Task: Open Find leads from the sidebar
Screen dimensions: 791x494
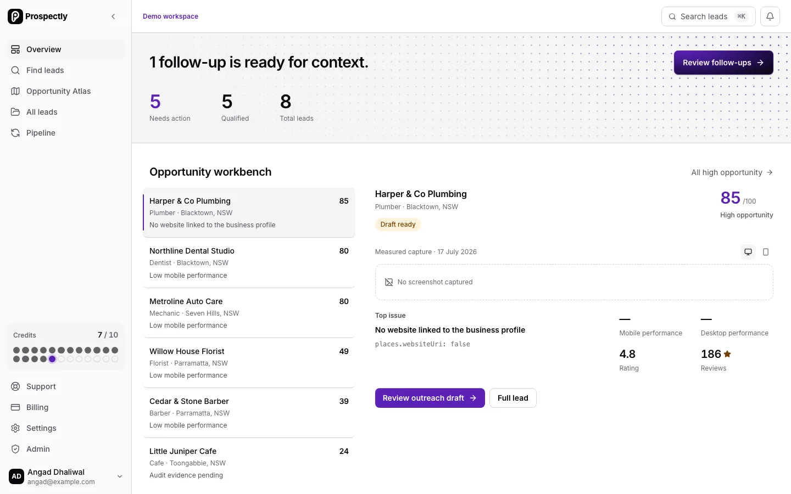Action: [x=65, y=70]
